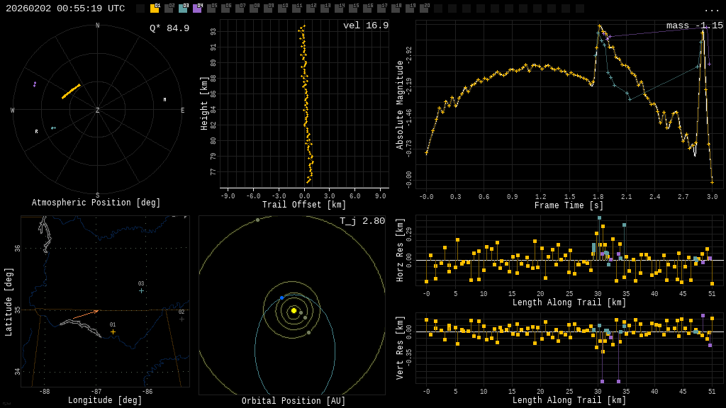The image size is (726, 408).
Task: Select the inactive station 20 box
Action: click(424, 8)
